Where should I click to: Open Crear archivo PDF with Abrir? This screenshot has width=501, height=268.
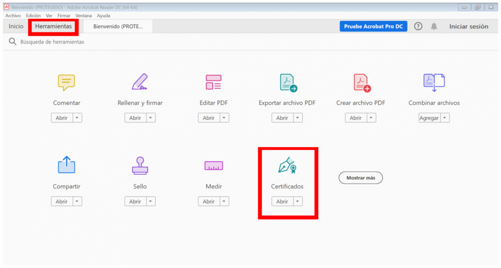click(x=356, y=118)
